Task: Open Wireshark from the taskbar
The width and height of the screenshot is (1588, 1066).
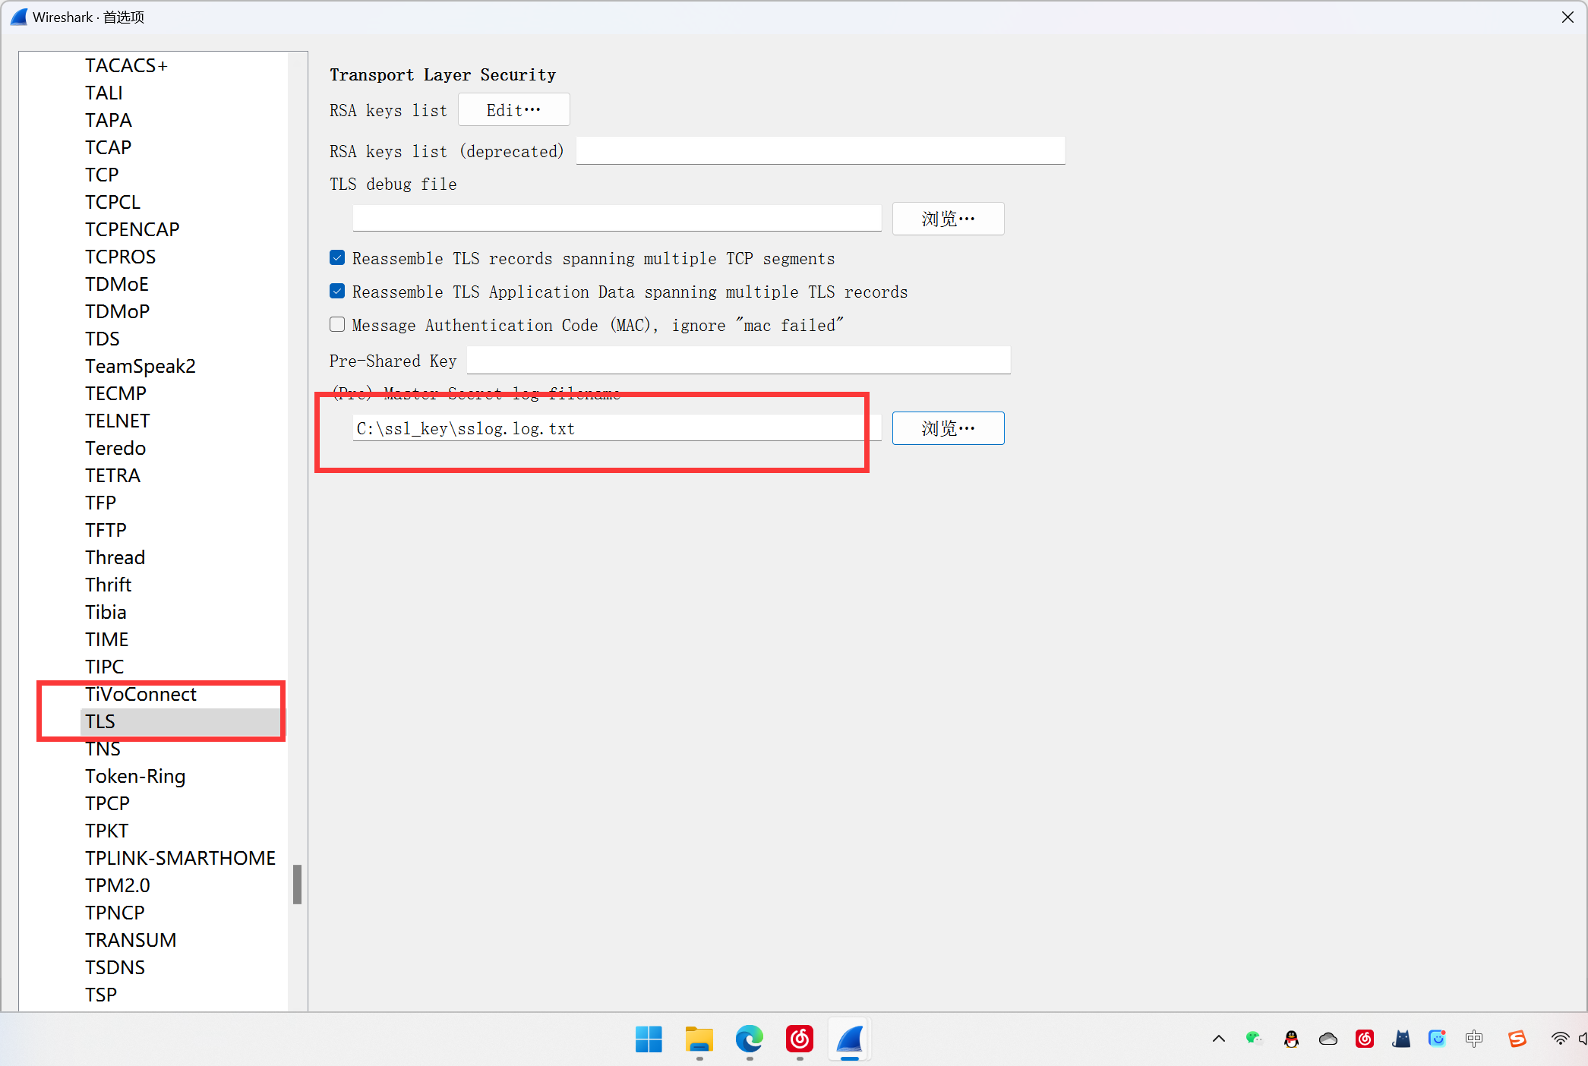Action: tap(850, 1040)
